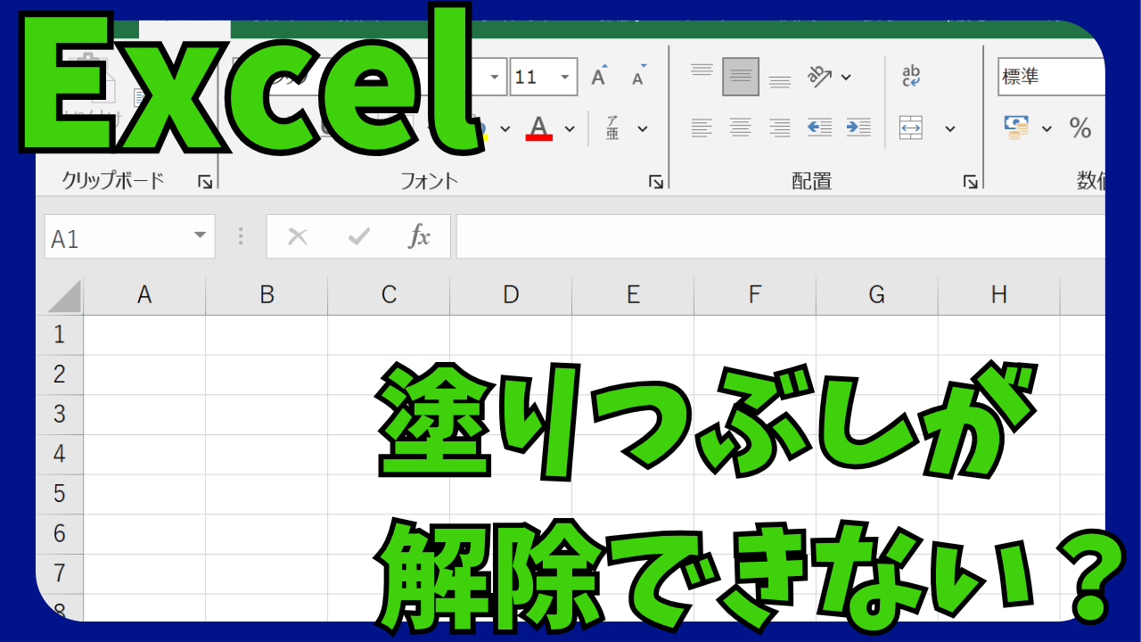Click the text orientation icon

tap(819, 77)
